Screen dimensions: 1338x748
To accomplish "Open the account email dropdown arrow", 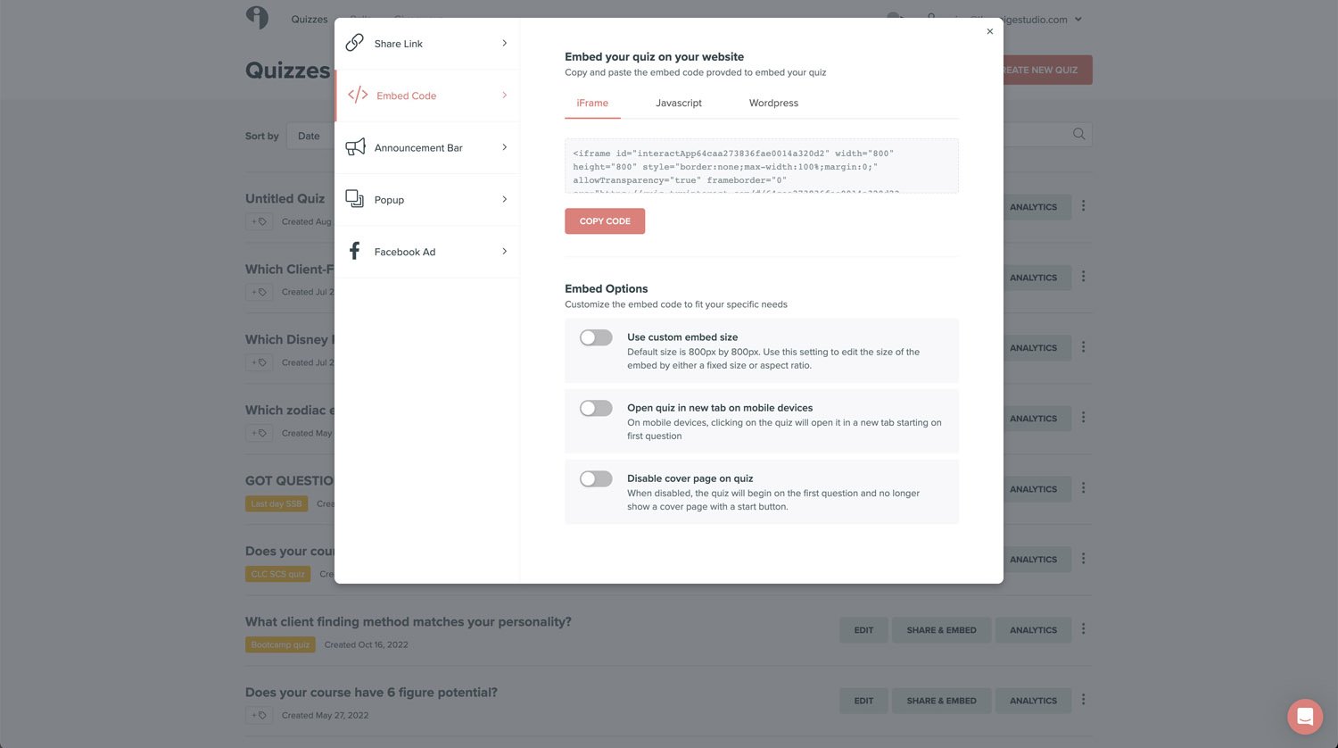I will pos(1078,19).
